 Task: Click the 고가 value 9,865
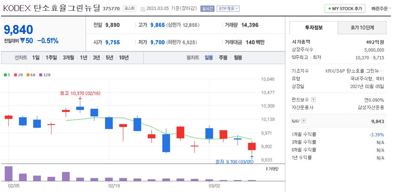click(157, 25)
